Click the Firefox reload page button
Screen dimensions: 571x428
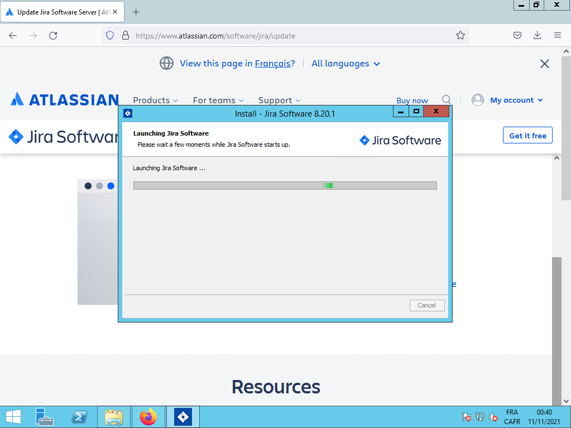point(53,35)
